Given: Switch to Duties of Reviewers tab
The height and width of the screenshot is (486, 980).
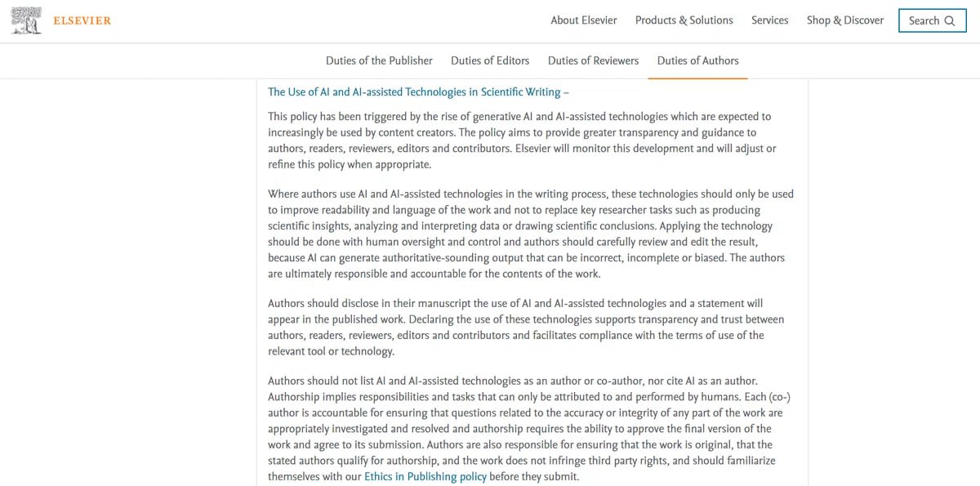Looking at the screenshot, I should click(594, 60).
